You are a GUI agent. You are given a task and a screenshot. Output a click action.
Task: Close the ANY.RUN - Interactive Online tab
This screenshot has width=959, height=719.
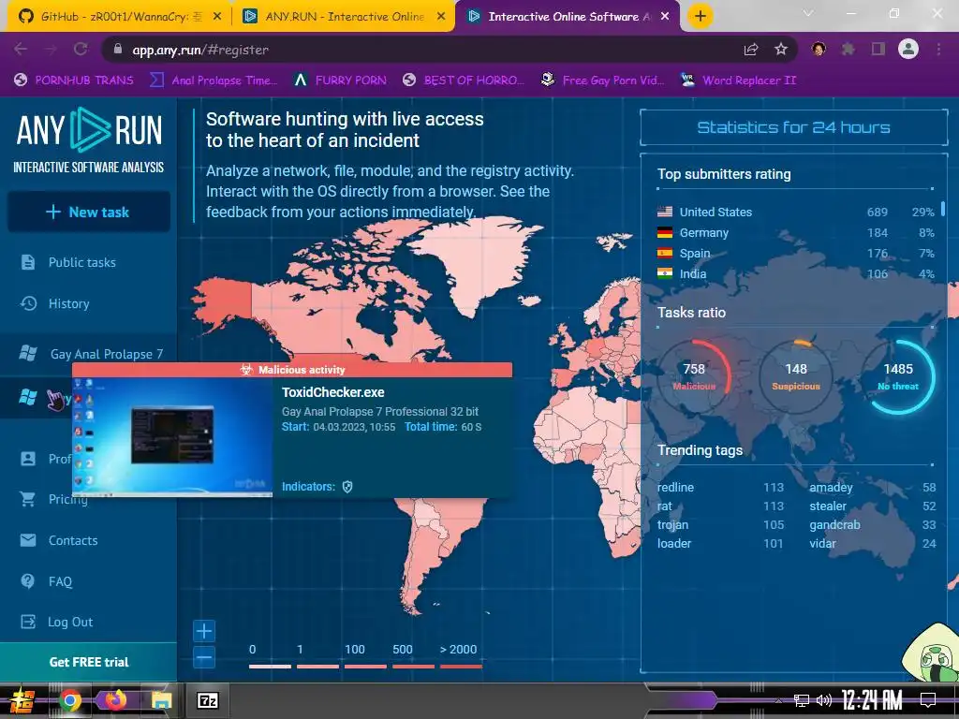441,17
